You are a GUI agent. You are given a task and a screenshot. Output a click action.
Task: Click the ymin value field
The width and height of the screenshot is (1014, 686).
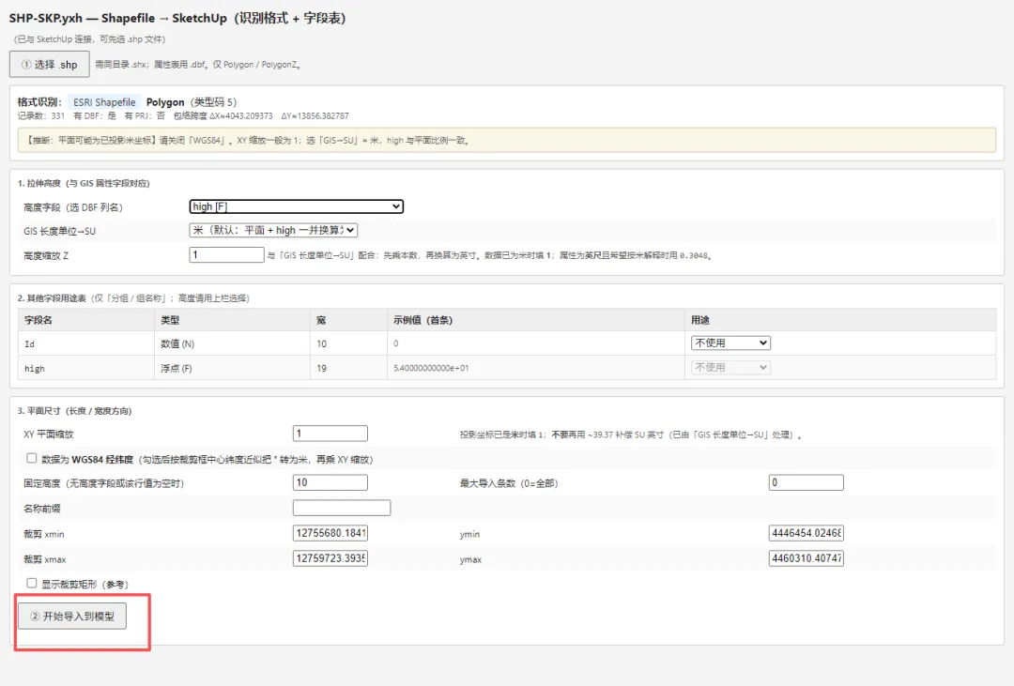tap(807, 533)
